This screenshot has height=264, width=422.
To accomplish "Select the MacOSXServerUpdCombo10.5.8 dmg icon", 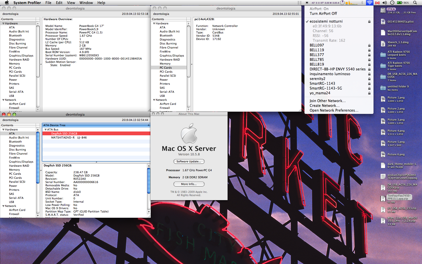I will pos(383,33).
